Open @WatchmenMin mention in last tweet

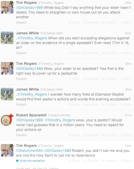coord(29,151)
